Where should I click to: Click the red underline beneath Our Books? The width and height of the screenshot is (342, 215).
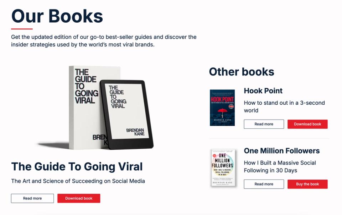pos(22,29)
